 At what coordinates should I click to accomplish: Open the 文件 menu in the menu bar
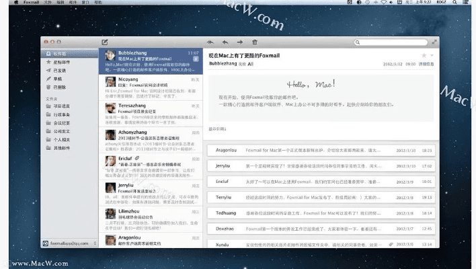coord(48,3)
